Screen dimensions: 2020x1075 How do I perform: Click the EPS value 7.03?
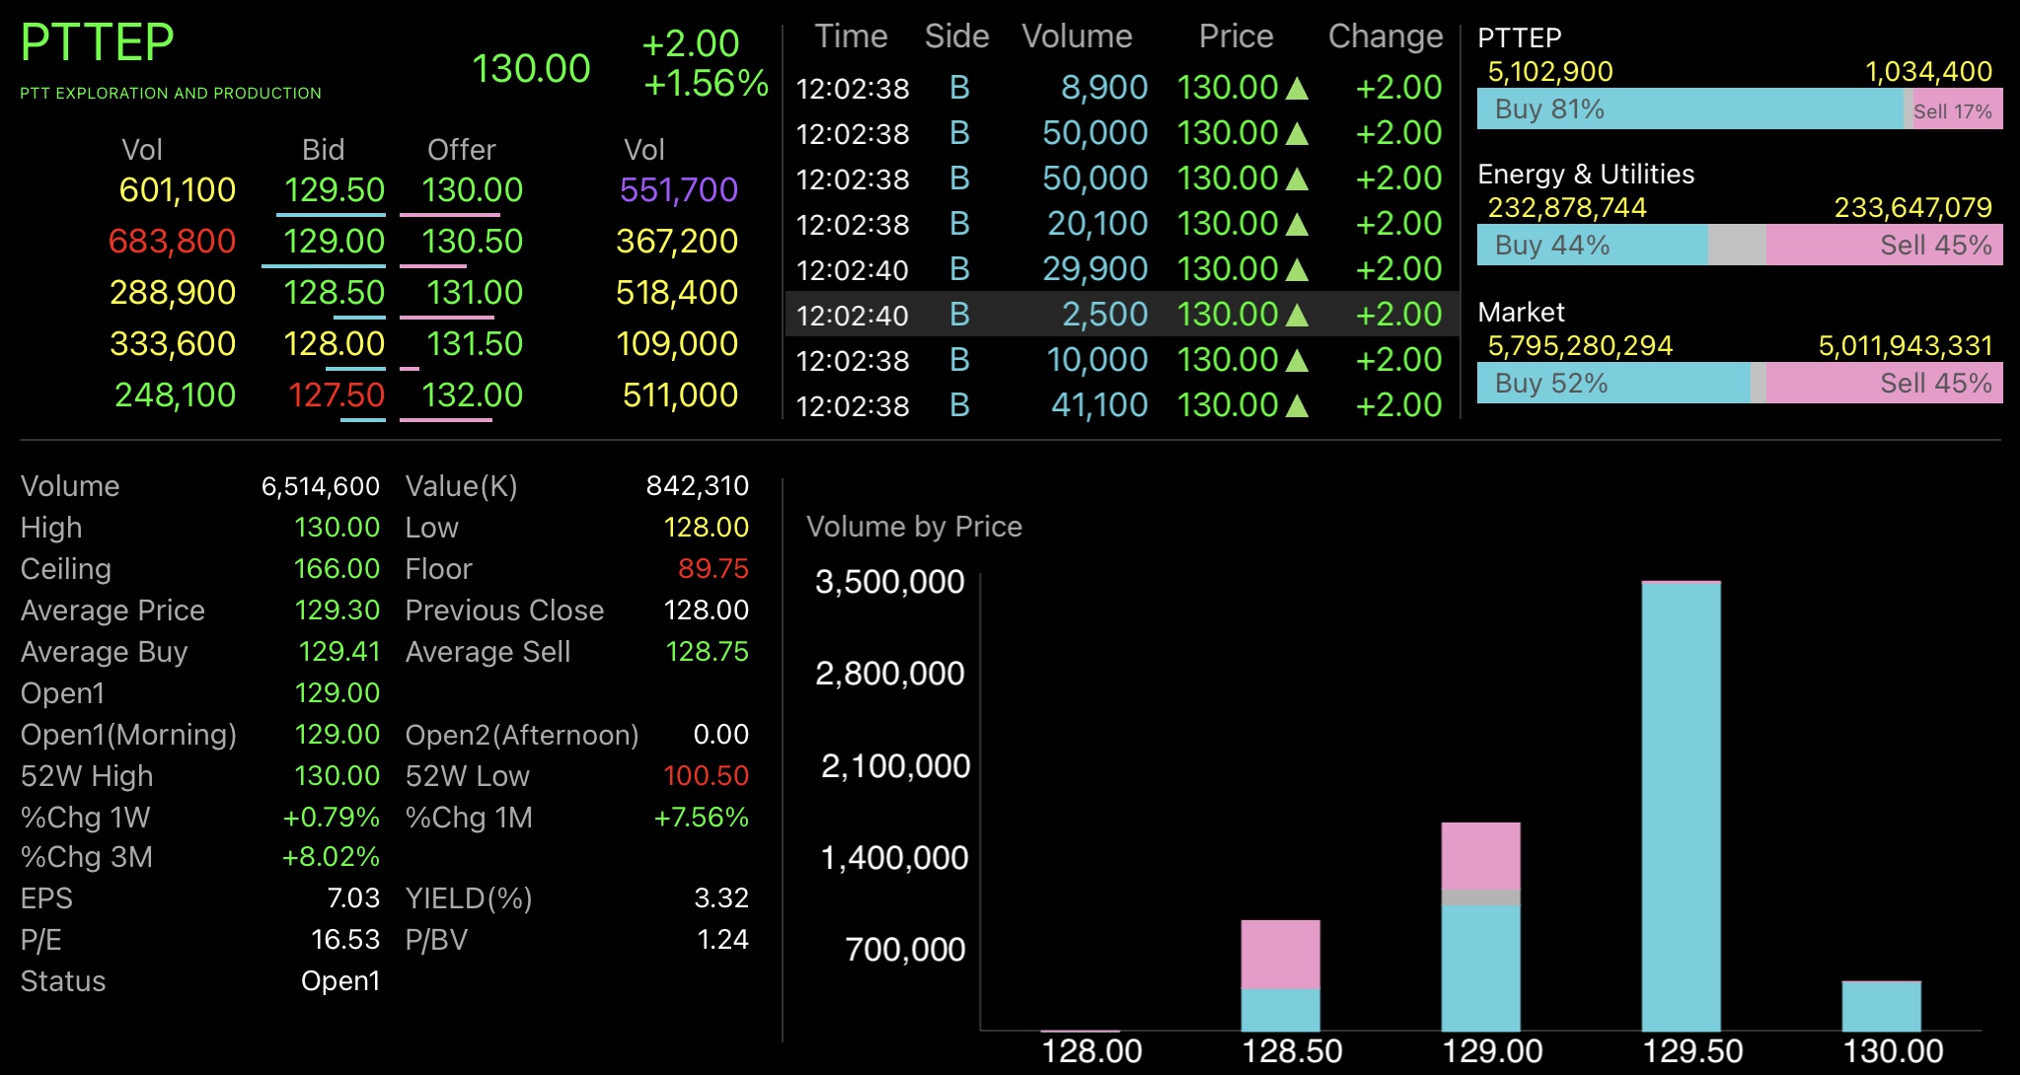tap(352, 897)
